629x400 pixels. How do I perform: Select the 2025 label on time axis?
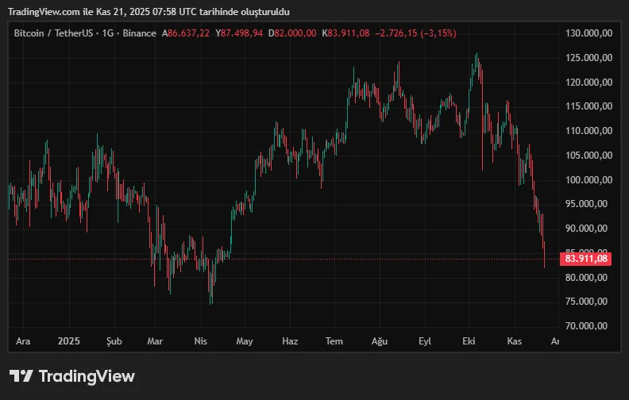69,341
